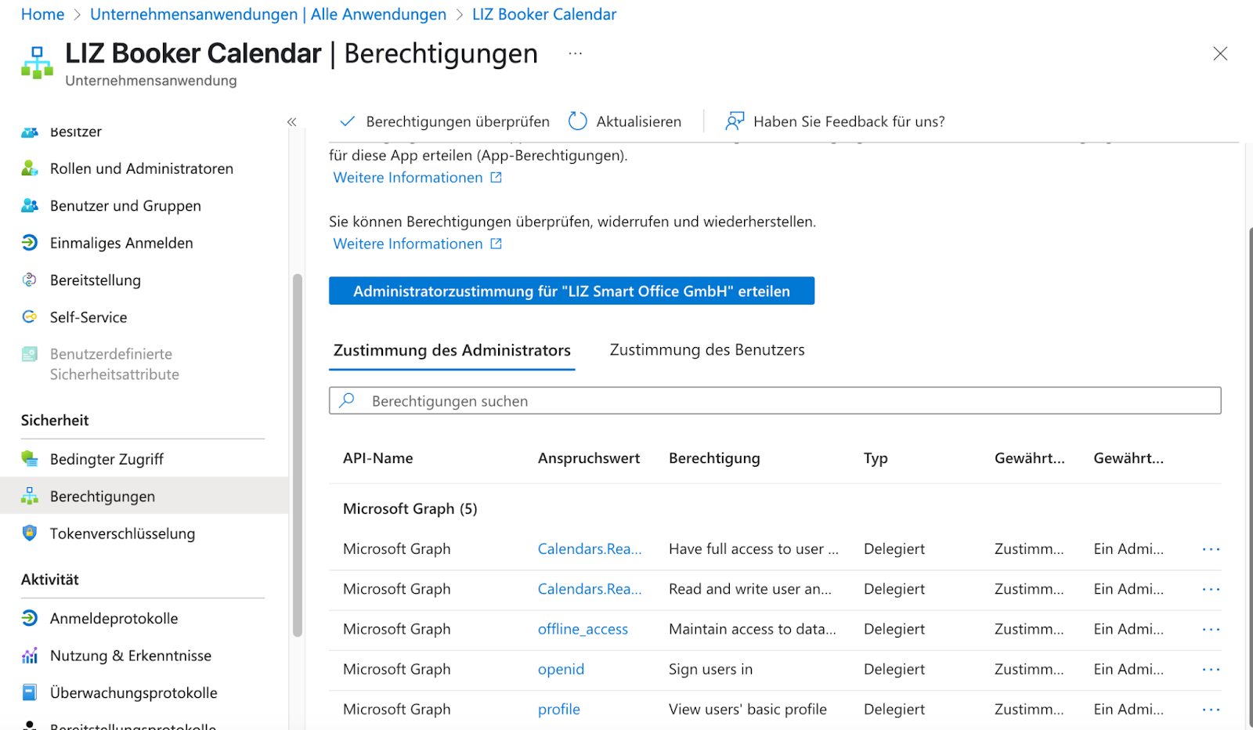1253x730 pixels.
Task: Open Tokenverschlüsselung menu item
Action: click(x=122, y=533)
